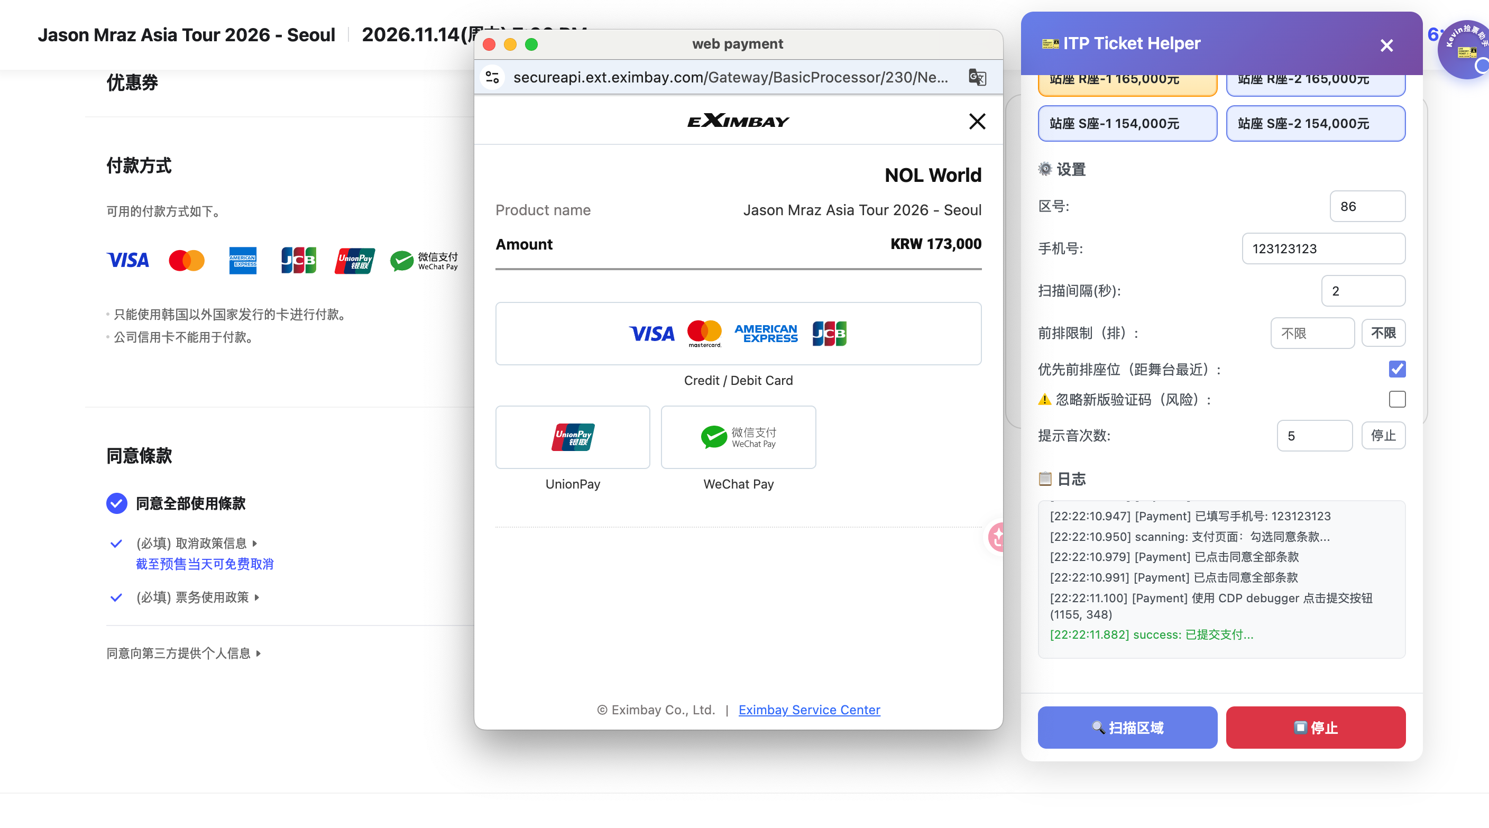The height and width of the screenshot is (828, 1489).
Task: Choose UnionPay payment option
Action: 572,437
